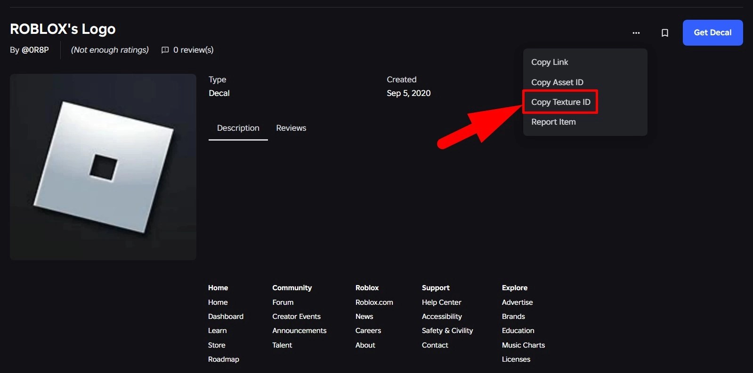Viewport: 753px width, 373px height.
Task: Open Creator Events in the footer
Action: click(x=296, y=317)
